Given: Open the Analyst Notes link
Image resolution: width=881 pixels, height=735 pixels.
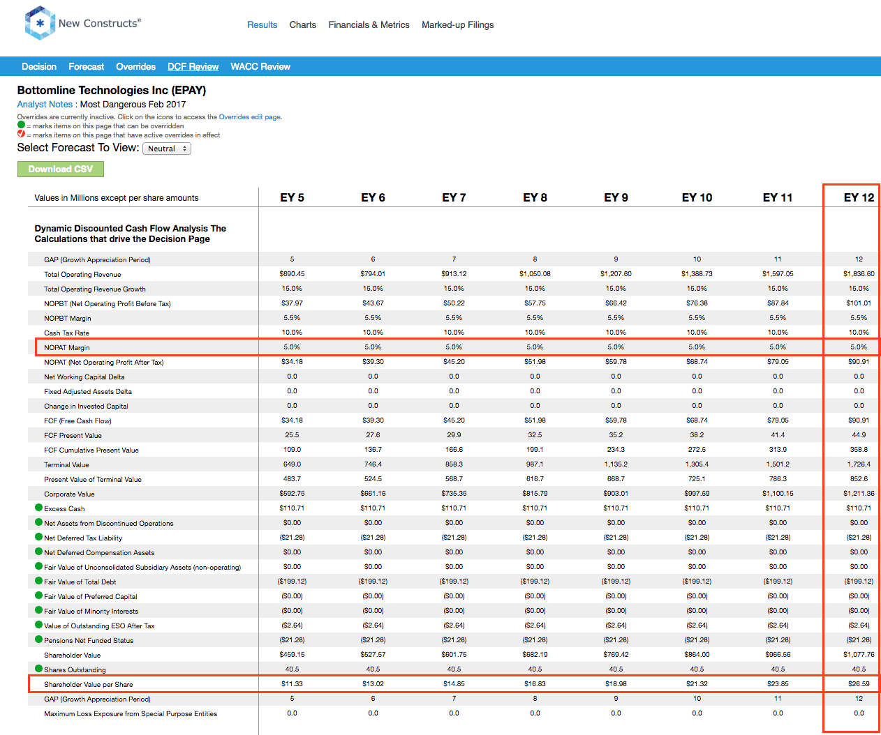Looking at the screenshot, I should point(45,105).
